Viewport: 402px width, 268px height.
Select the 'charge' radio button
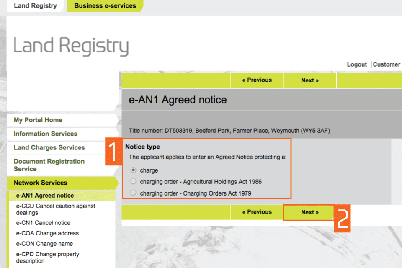(134, 170)
